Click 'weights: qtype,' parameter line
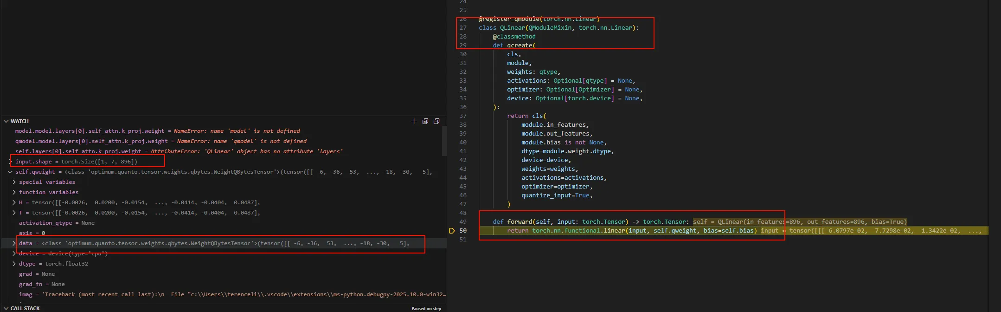Viewport: 1001px width, 312px height. 534,72
